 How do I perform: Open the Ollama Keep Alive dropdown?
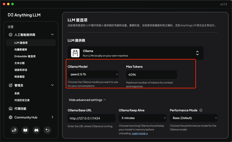click(x=142, y=118)
